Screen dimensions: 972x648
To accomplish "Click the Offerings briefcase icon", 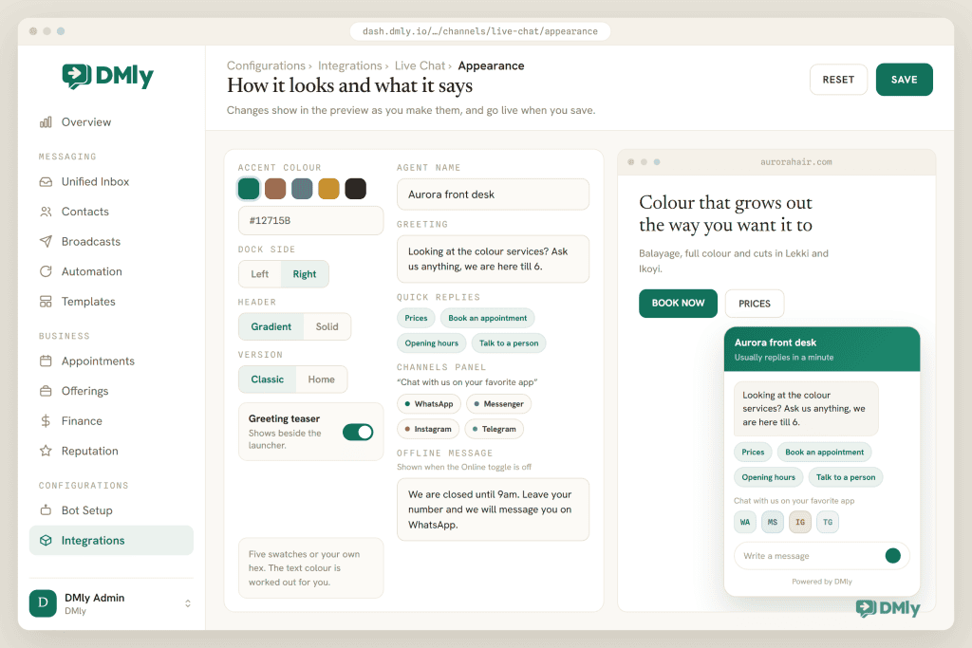I will (46, 391).
